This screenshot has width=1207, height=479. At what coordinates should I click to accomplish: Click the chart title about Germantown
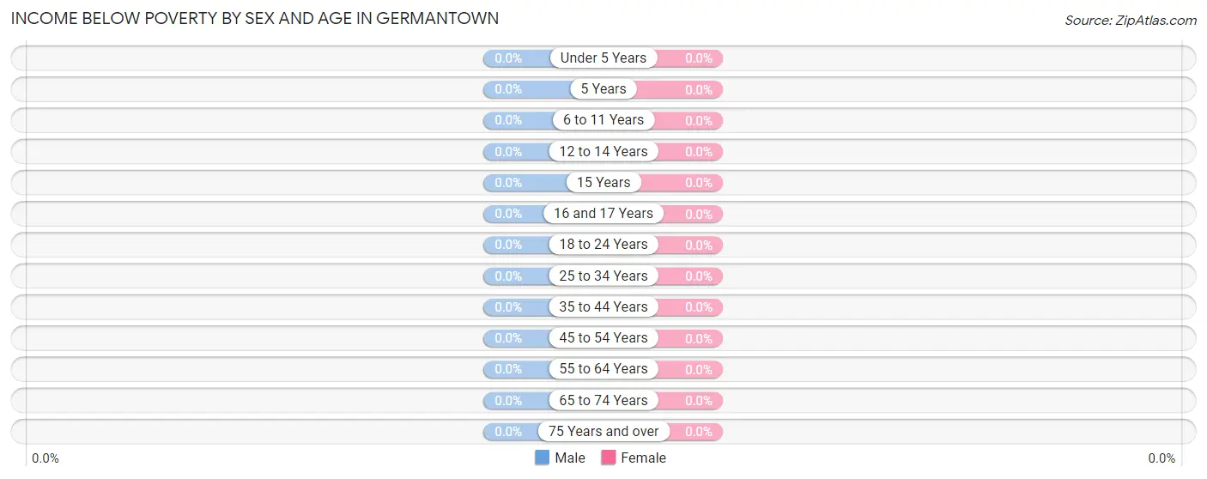pos(254,18)
